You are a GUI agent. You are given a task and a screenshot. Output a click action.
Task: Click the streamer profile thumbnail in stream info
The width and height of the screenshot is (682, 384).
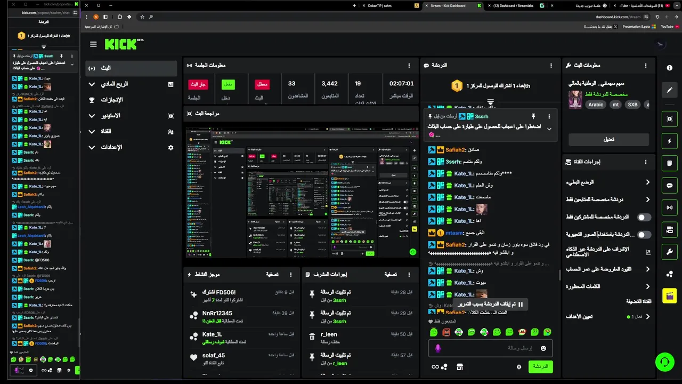pos(575,99)
